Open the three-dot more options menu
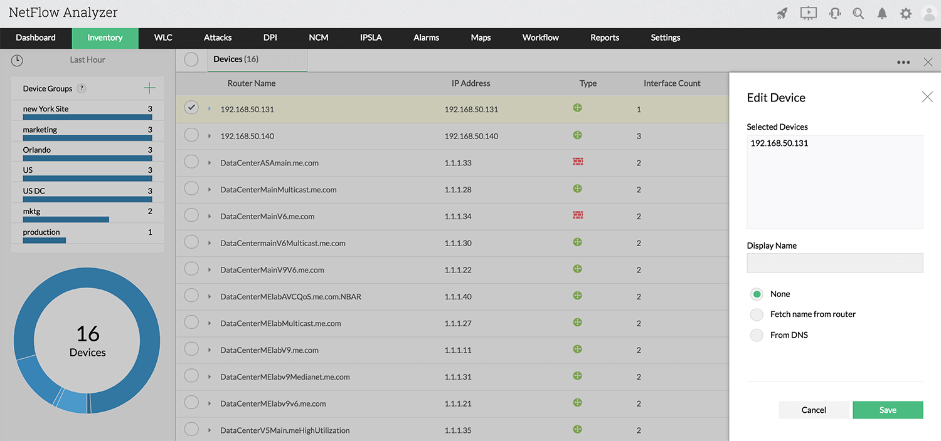This screenshot has height=441, width=941. pyautogui.click(x=903, y=62)
